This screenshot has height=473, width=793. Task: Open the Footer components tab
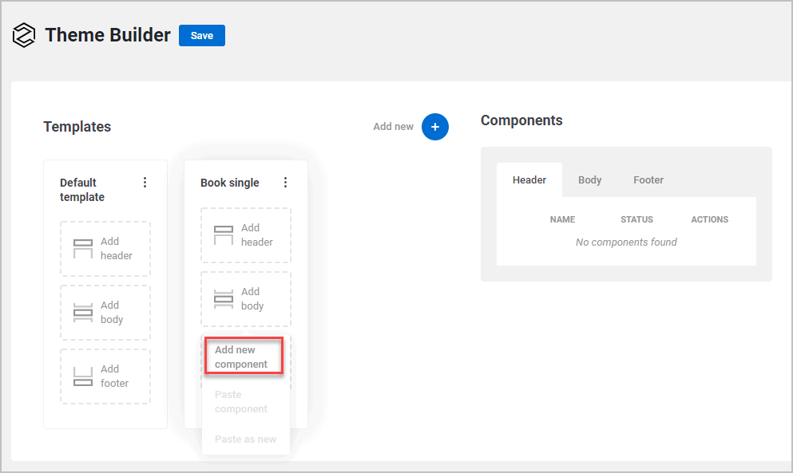click(x=648, y=180)
